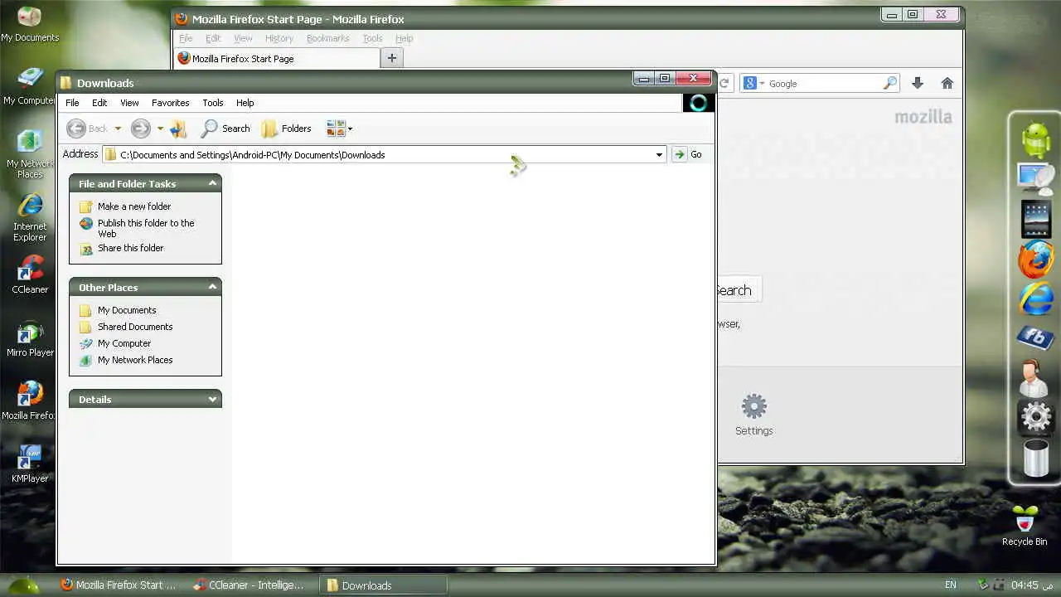
Task: Go up one folder level icon
Action: [x=178, y=129]
